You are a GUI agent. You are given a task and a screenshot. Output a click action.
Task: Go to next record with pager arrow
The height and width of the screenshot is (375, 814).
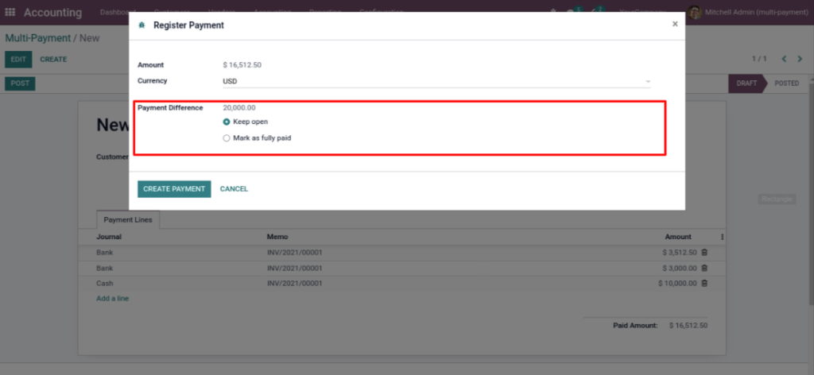click(800, 59)
